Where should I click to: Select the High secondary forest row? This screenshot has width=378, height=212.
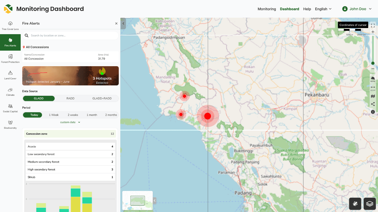(70, 169)
